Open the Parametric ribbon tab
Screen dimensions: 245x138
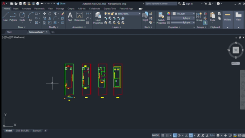click(39, 8)
